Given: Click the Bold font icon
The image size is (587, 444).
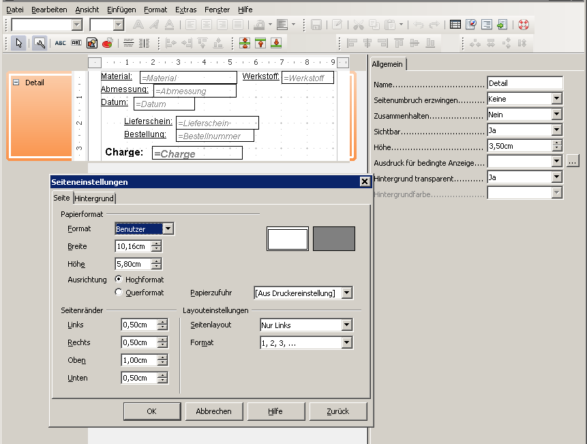Looking at the screenshot, I should click(138, 25).
